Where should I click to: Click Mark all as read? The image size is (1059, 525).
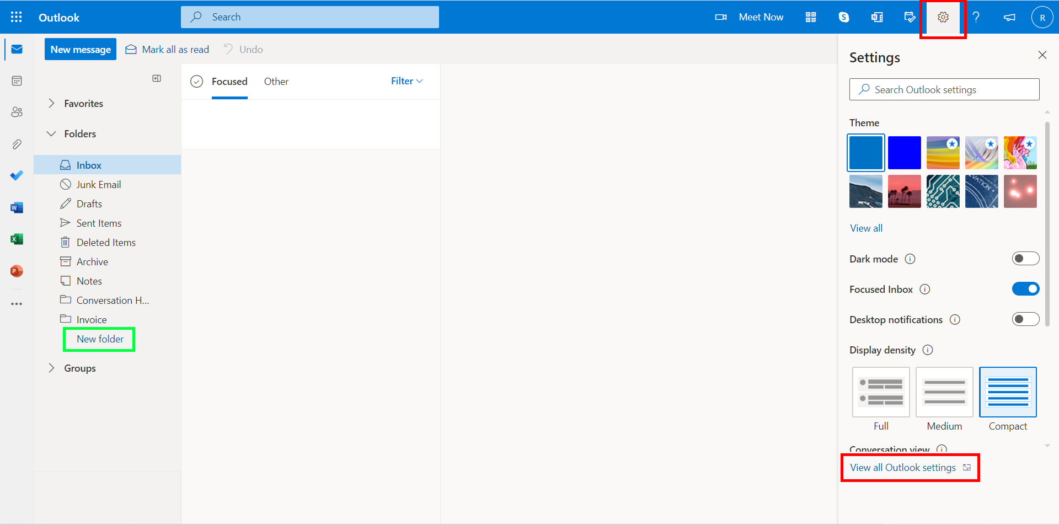[168, 50]
